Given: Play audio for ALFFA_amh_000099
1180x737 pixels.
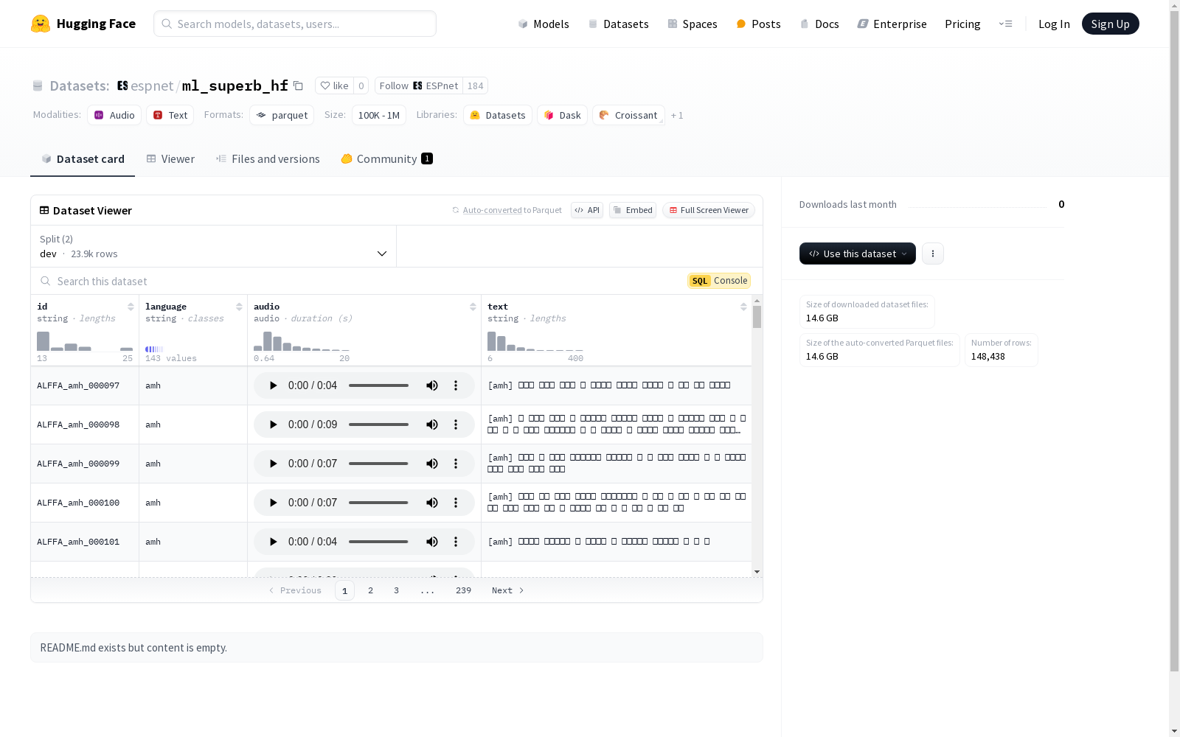Looking at the screenshot, I should pos(273,464).
